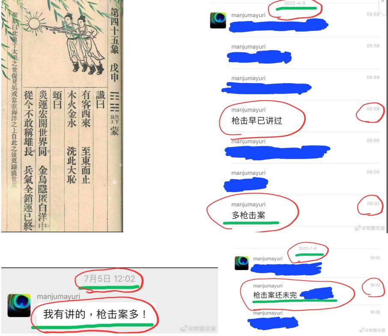388x336 pixels.
Task: Select the two figures in the book illustration
Action: [x=83, y=43]
